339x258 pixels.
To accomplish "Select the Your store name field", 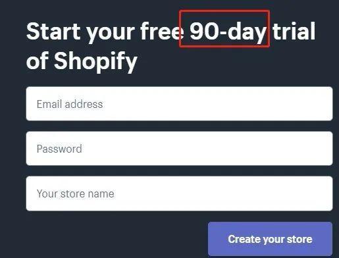I will [179, 193].
